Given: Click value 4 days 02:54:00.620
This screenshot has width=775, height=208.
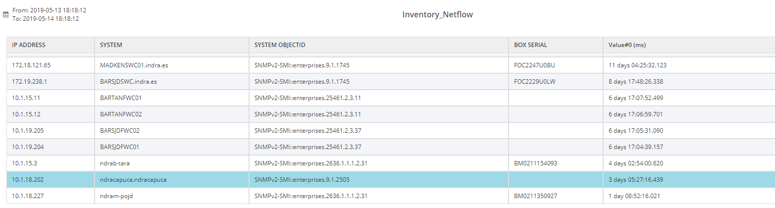Looking at the screenshot, I should click(x=636, y=163).
